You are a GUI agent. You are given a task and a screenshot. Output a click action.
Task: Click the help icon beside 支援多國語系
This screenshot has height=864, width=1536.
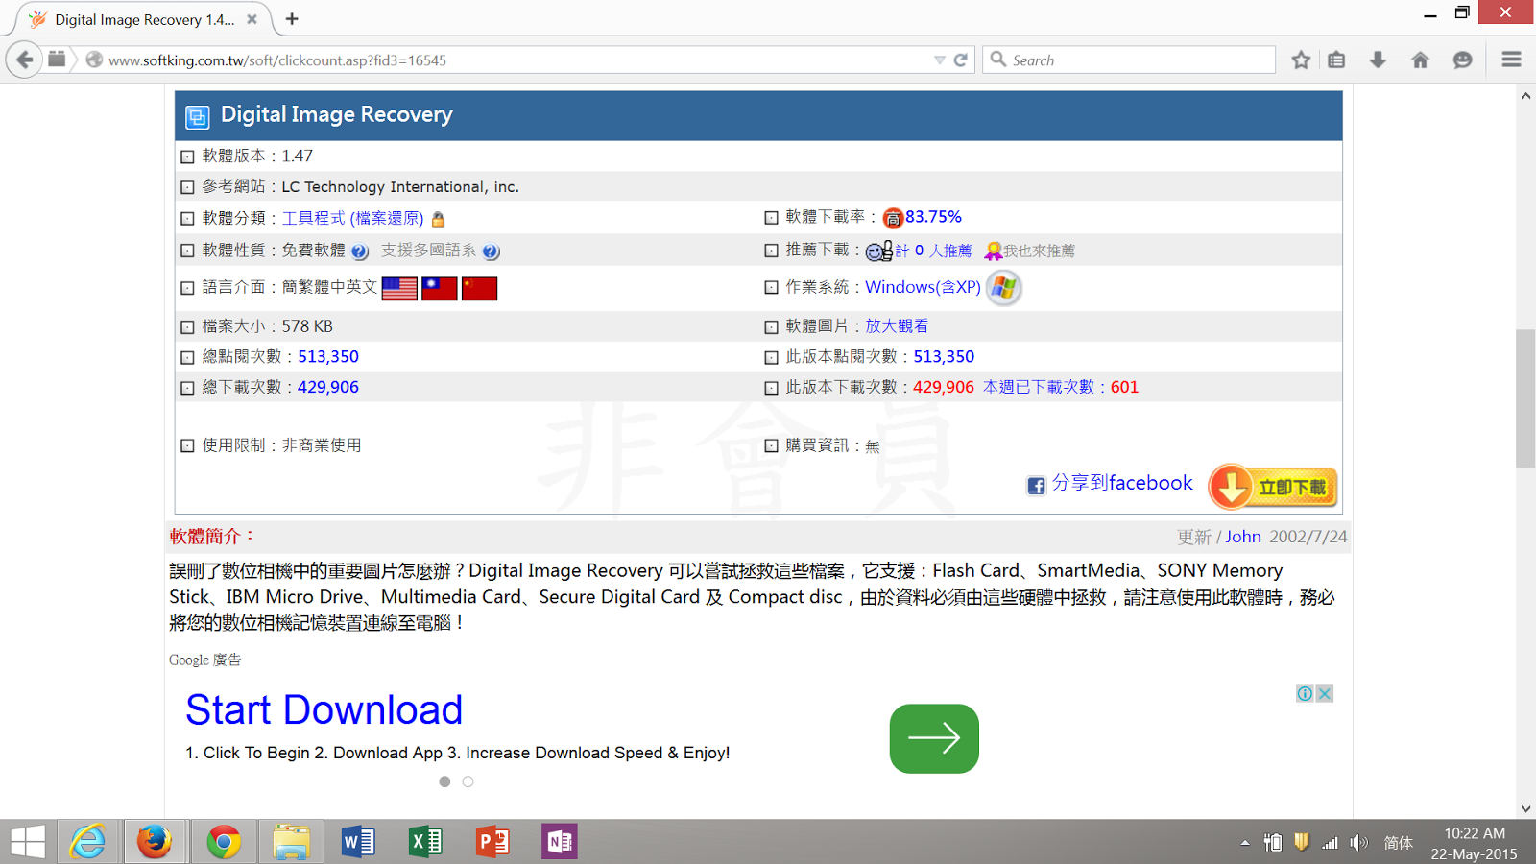click(x=491, y=252)
